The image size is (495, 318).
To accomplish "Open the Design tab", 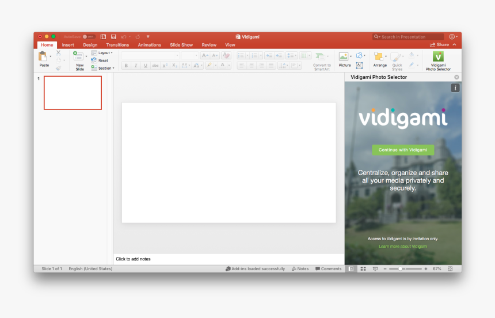I will pyautogui.click(x=90, y=45).
